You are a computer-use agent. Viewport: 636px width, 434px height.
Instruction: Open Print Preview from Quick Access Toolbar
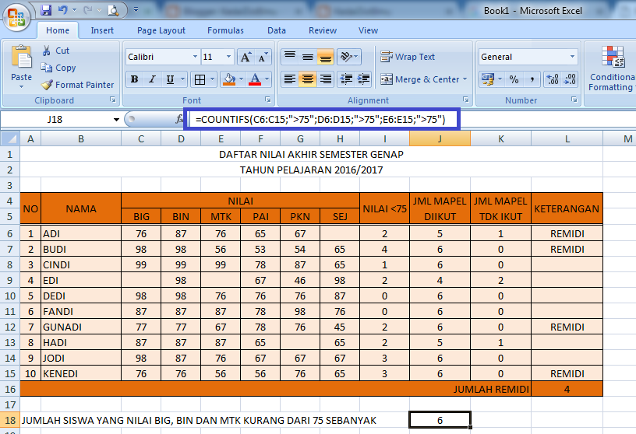[x=113, y=10]
